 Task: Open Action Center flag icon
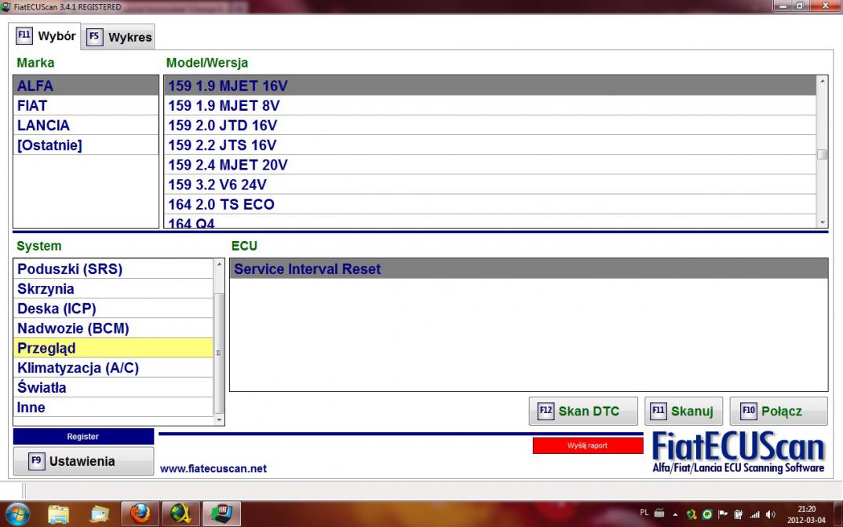[723, 514]
